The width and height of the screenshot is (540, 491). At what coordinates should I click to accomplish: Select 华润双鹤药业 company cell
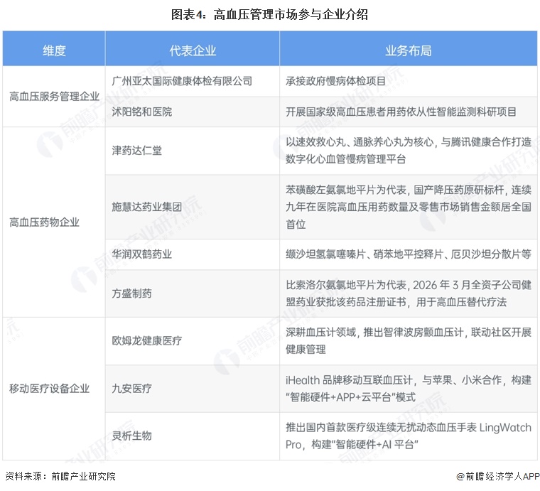(193, 254)
